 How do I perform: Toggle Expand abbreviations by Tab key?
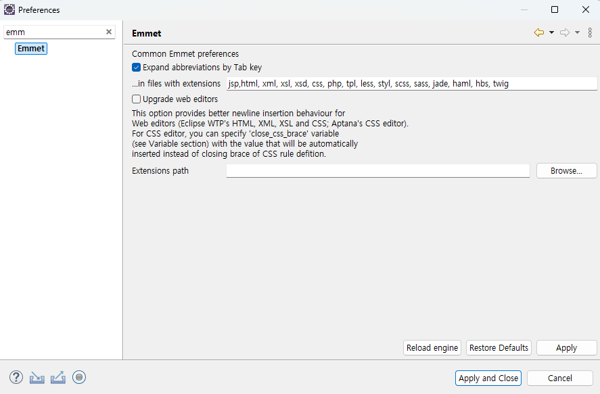[137, 68]
